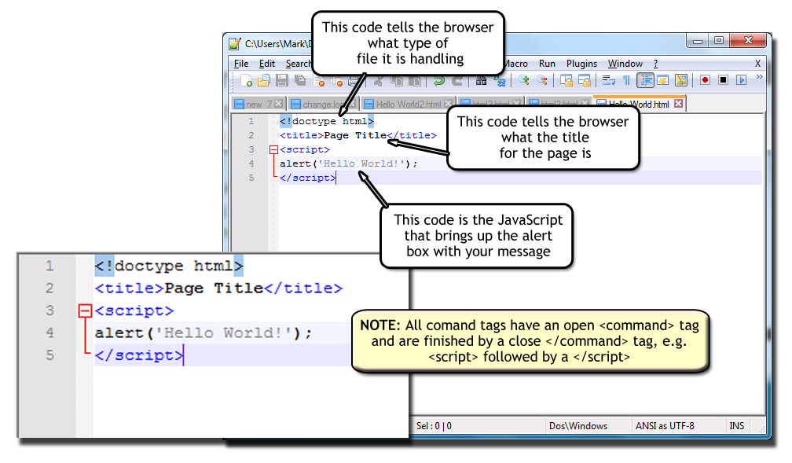
Task: Toggle show all characters using the pilcrow icon
Action: 626,80
